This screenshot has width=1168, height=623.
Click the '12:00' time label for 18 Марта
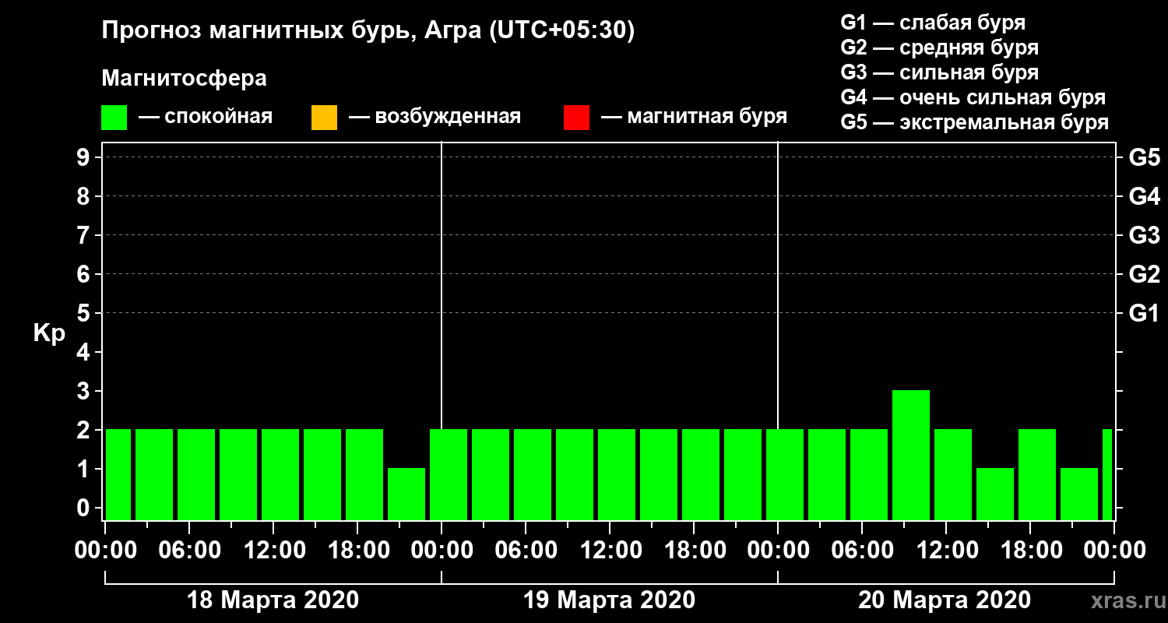pyautogui.click(x=273, y=551)
